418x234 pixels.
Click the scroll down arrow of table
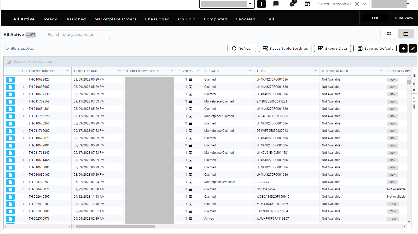[x=409, y=222]
